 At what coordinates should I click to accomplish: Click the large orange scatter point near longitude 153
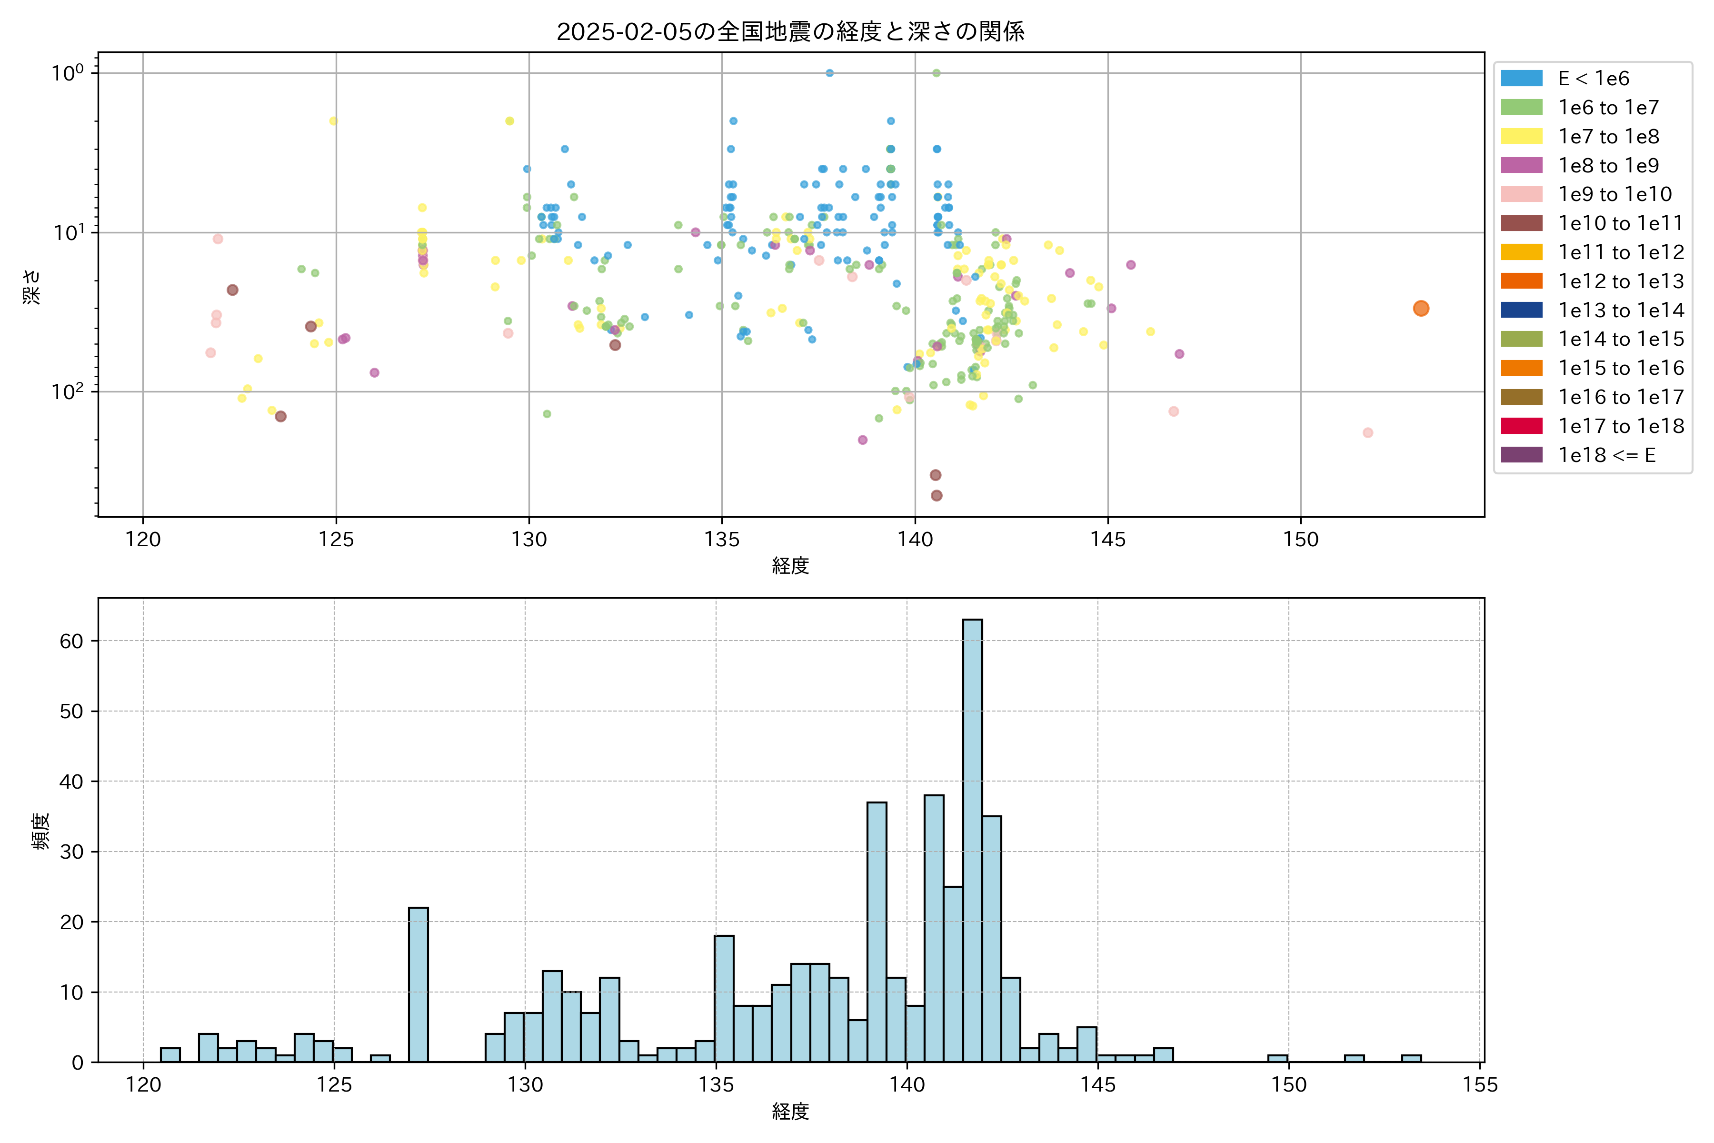pyautogui.click(x=1420, y=308)
